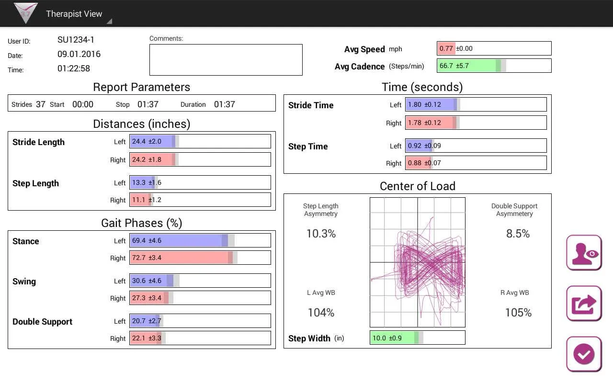Click the Gait Phases (%) heading
The width and height of the screenshot is (613, 383).
142,223
